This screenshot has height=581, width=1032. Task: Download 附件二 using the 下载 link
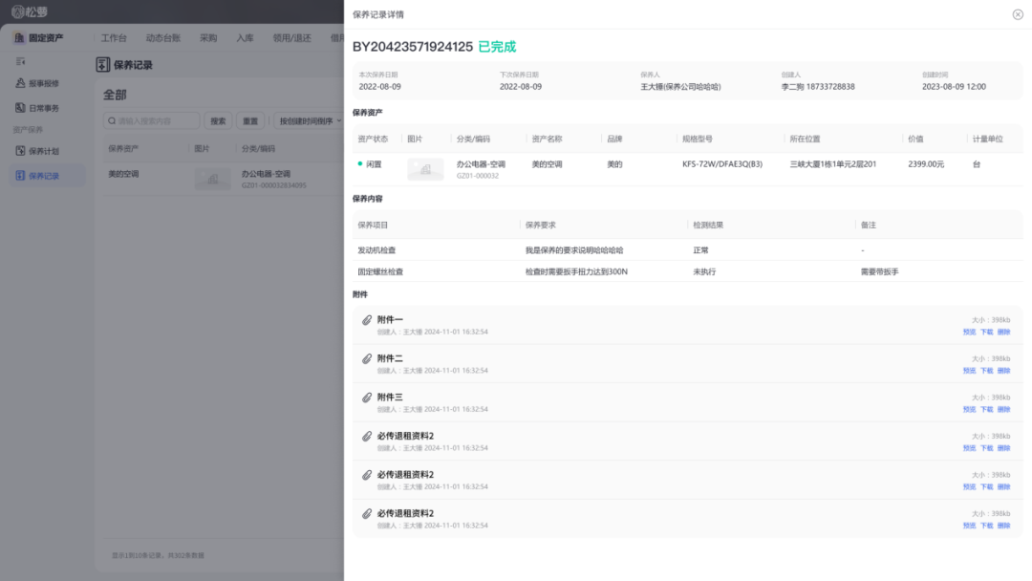point(986,371)
